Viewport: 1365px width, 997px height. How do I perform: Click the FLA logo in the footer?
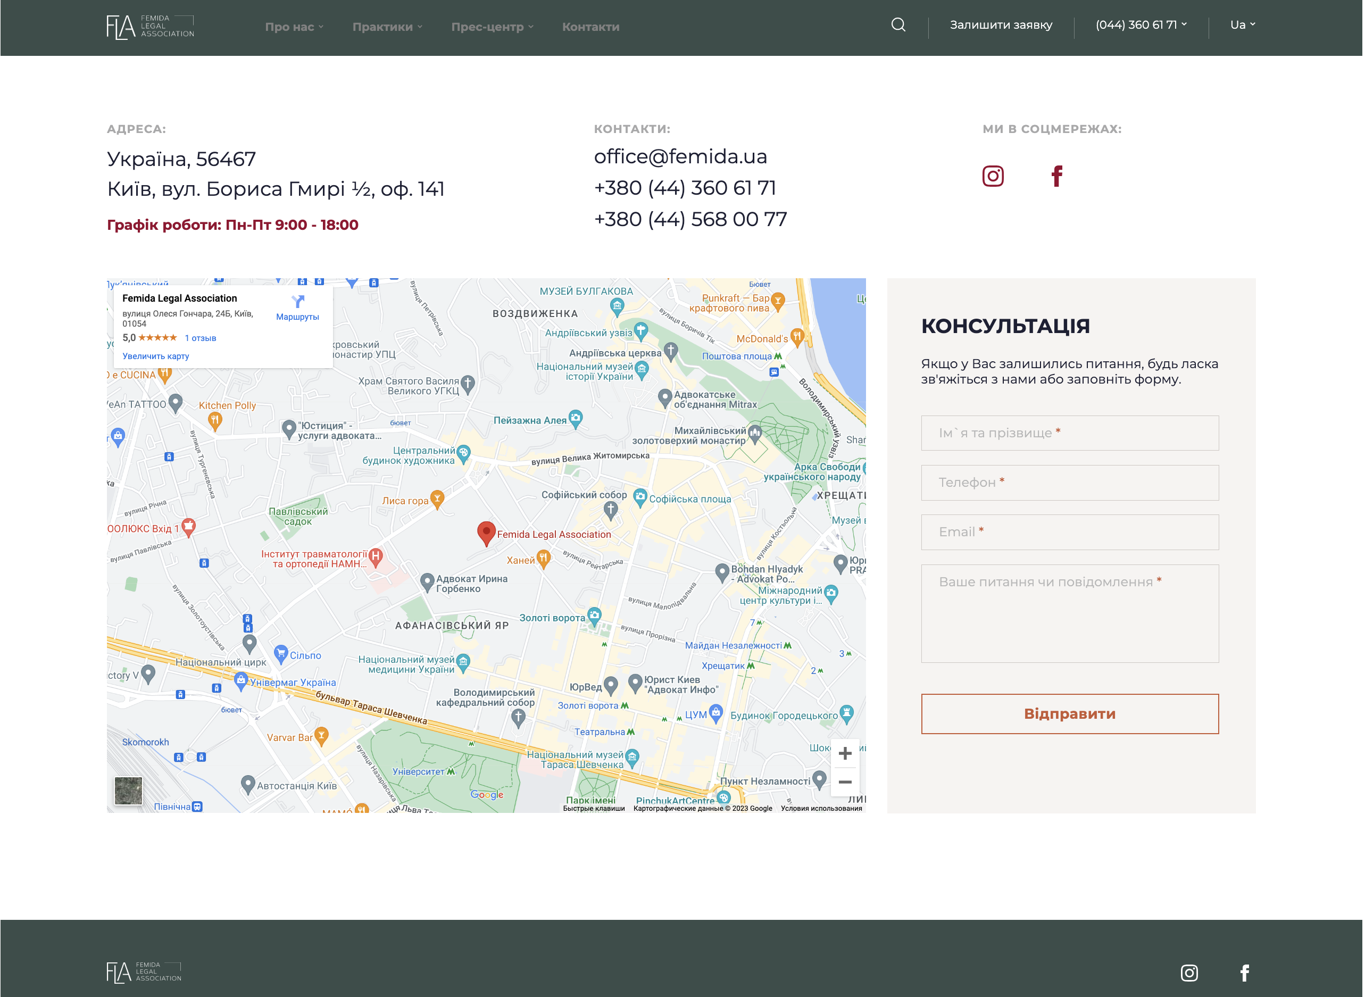point(144,973)
